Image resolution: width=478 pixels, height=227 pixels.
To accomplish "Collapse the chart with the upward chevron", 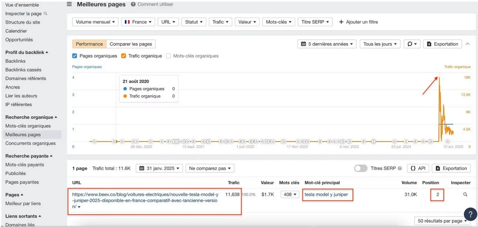I will [468, 44].
